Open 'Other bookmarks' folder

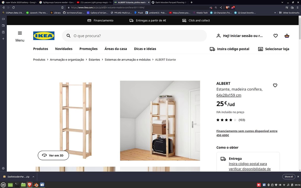tap(289, 13)
